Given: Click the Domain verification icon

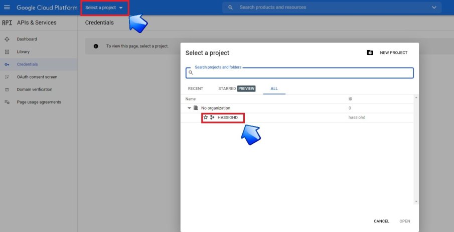Looking at the screenshot, I should tap(7, 89).
